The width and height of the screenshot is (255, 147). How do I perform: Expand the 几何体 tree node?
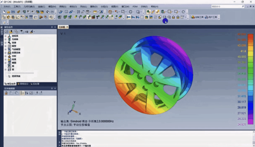coord(5,39)
